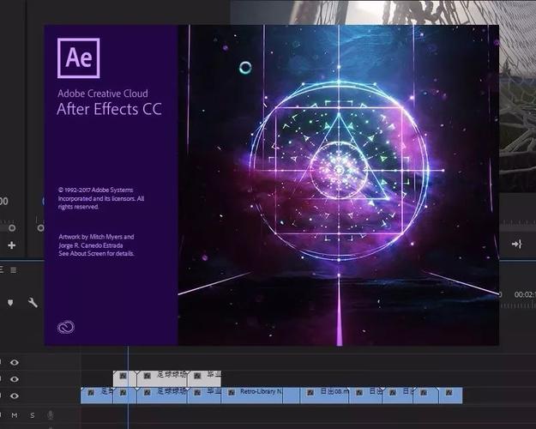Add a marker with the timeline marker icon

(x=10, y=302)
